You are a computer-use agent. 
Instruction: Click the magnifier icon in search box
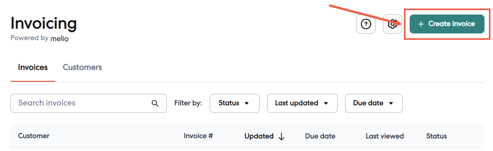[x=155, y=103]
